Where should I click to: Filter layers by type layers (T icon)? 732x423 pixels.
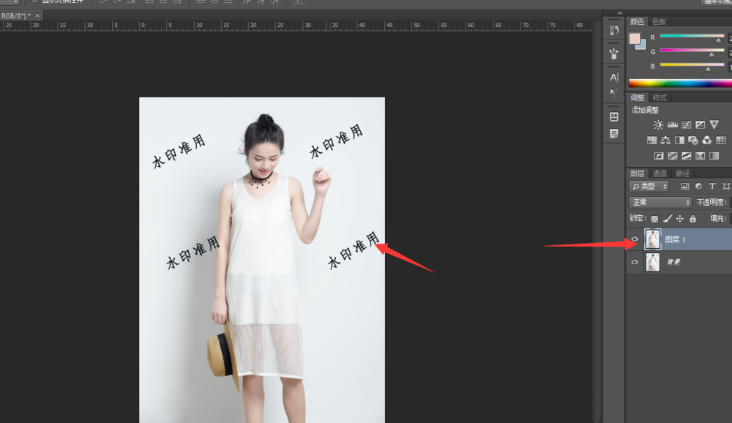(712, 187)
